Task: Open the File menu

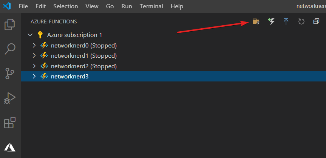Action: tap(23, 6)
